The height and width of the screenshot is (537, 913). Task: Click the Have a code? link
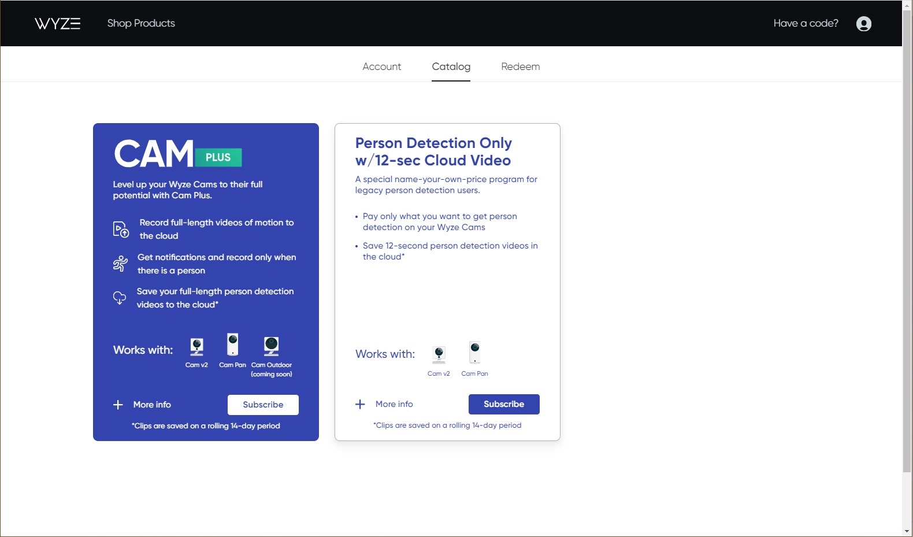click(806, 23)
